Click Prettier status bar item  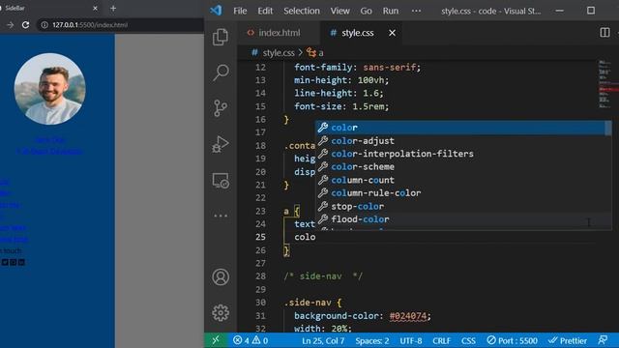tap(568, 340)
